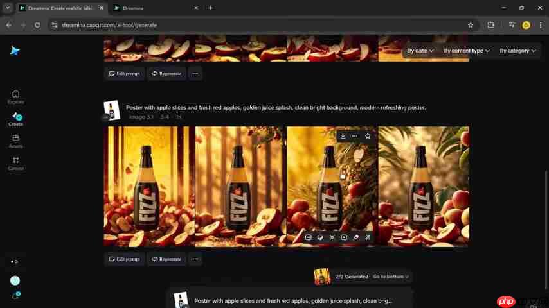The height and width of the screenshot is (308, 549).
Task: Open more options on hovered third image
Action: pos(355,136)
